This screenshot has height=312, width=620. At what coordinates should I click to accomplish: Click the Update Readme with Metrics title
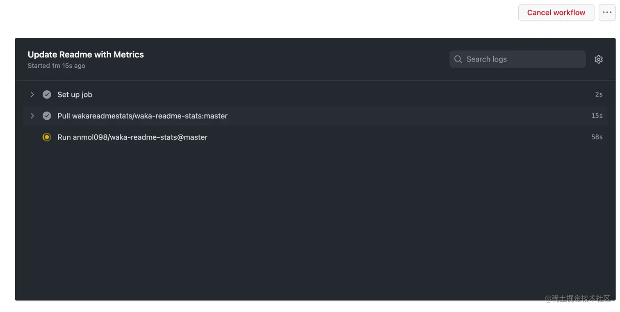86,55
